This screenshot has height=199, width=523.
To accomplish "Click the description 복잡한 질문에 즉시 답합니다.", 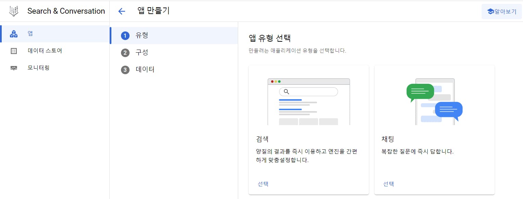I will (x=417, y=151).
